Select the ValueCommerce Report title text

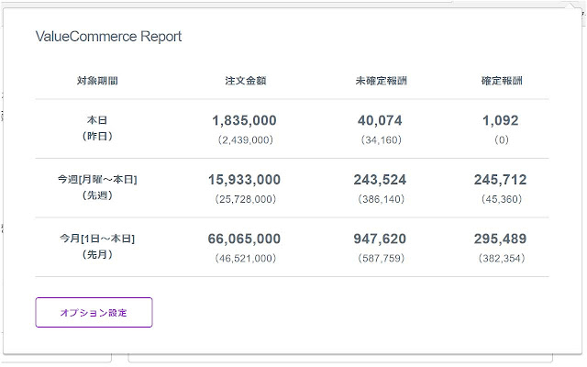[108, 37]
